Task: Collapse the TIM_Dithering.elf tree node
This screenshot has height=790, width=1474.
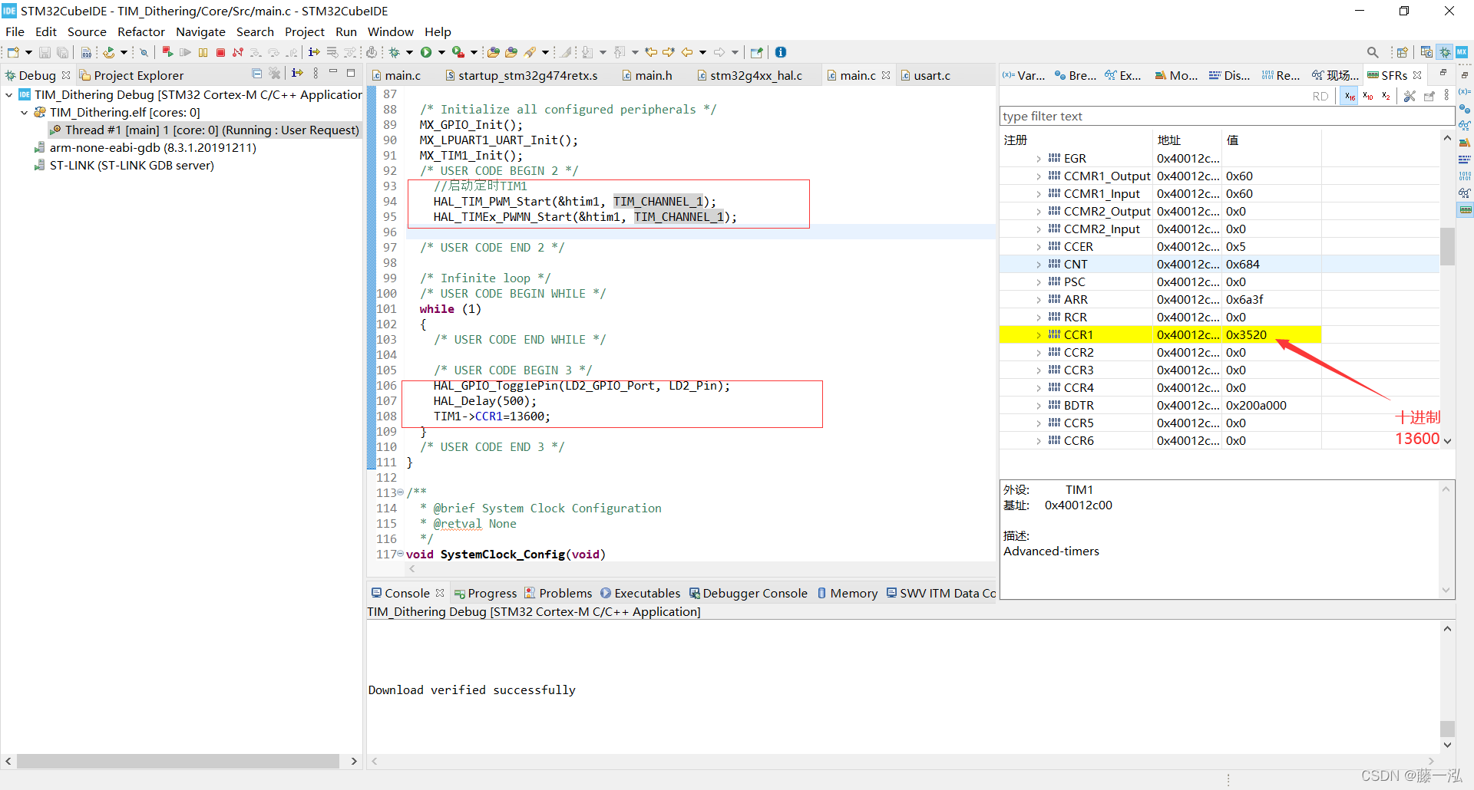Action: coord(24,113)
